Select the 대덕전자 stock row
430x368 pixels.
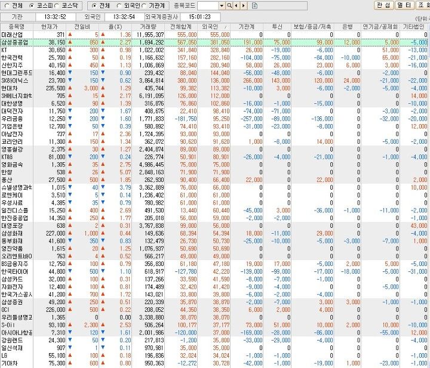[214, 111]
